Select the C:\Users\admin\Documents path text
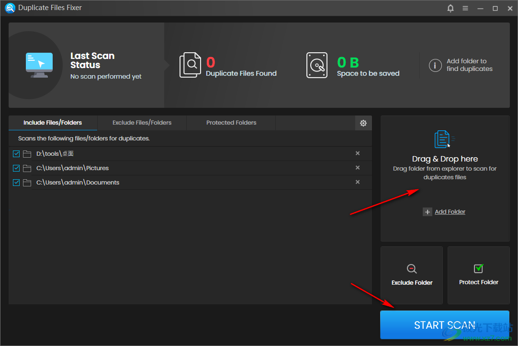This screenshot has height=346, width=518. [x=78, y=183]
